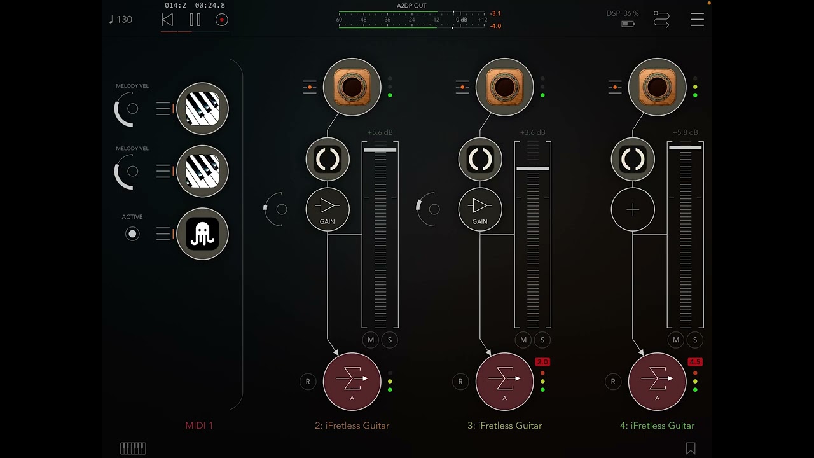
Task: Select the 014:2 bar position display
Action: (175, 6)
